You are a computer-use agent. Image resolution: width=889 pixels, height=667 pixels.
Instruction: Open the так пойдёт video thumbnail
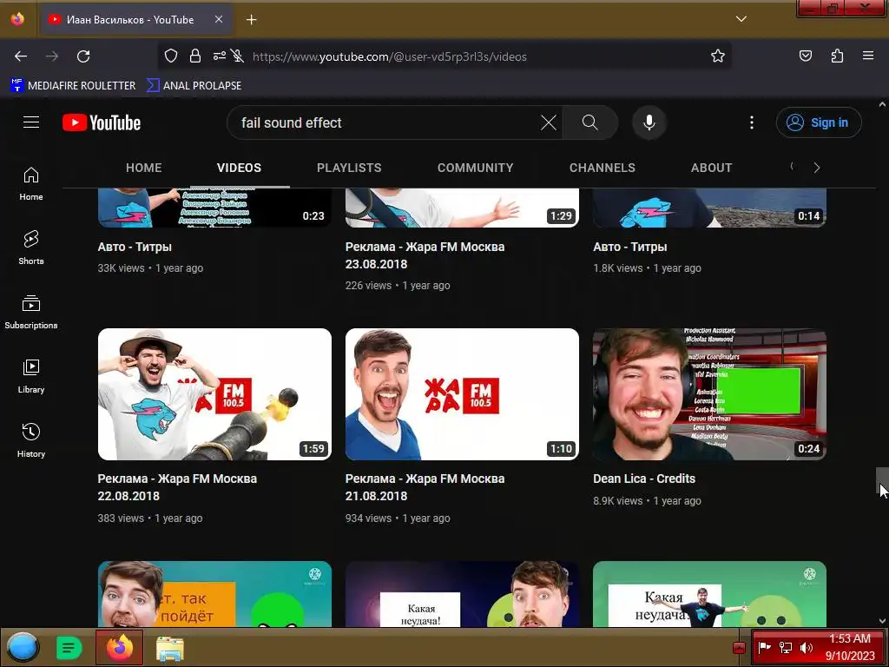(x=215, y=594)
